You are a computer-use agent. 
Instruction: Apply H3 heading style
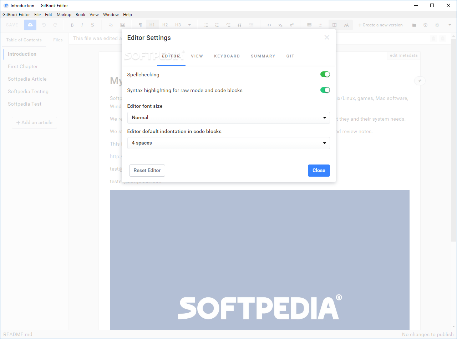(178, 25)
